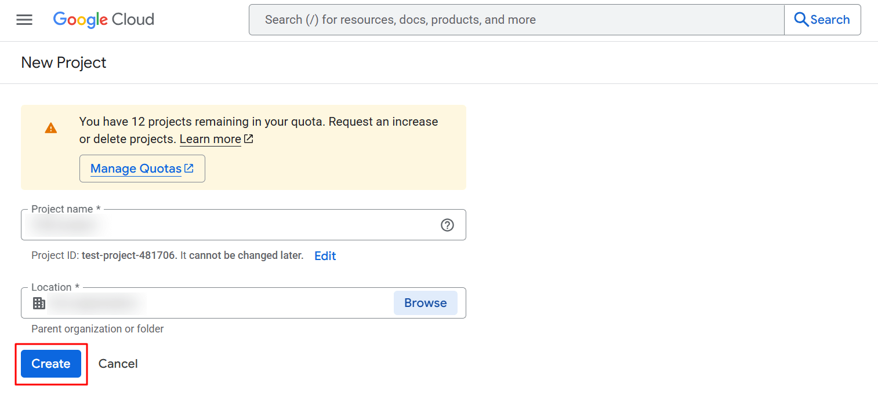Click external-link icon inside Manage Quotas

point(189,169)
